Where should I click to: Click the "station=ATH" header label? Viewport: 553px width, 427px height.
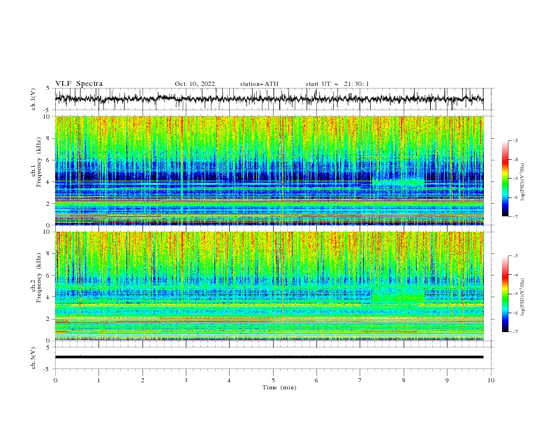tap(259, 84)
